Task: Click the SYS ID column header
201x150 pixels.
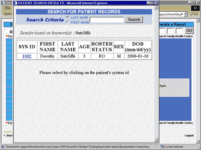Action: click(27, 47)
